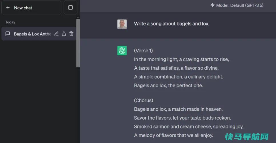
Task: Click the sidebar scrollbar thumb
Action: [x=78, y=43]
